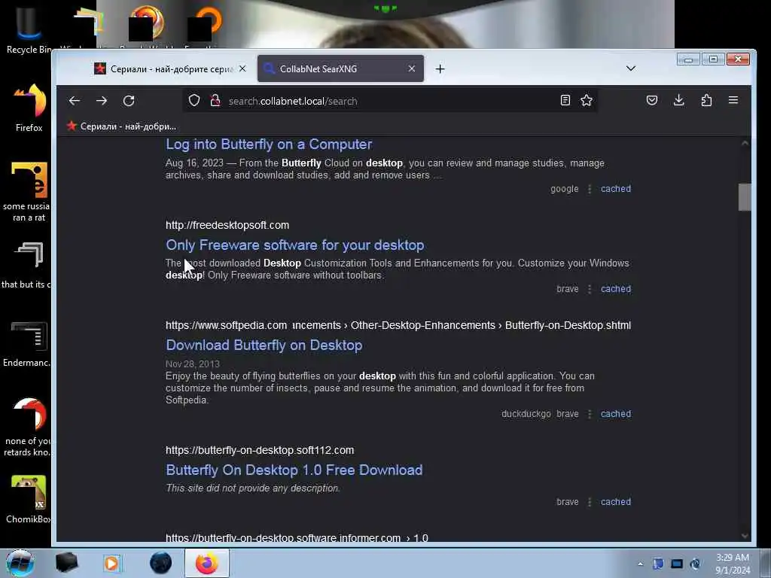Viewport: 771px width, 578px height.
Task: Select the Firefox desktop shortcut
Action: [29, 108]
